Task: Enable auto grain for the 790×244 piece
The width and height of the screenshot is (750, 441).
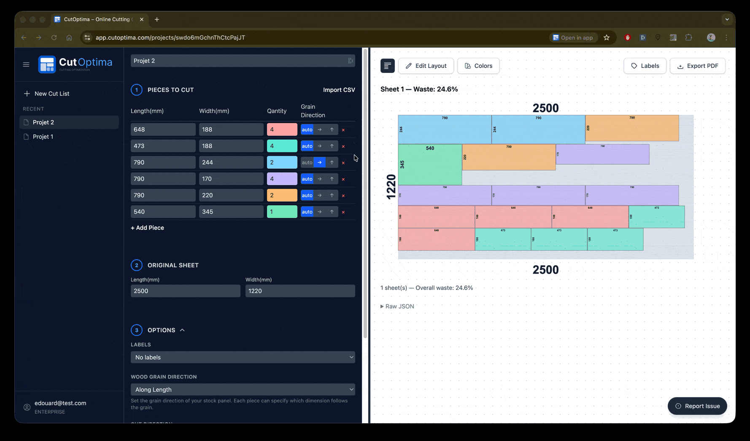Action: [307, 162]
